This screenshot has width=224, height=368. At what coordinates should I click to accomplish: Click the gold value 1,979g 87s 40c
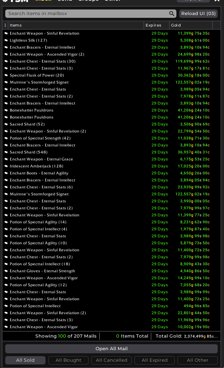[195, 229]
